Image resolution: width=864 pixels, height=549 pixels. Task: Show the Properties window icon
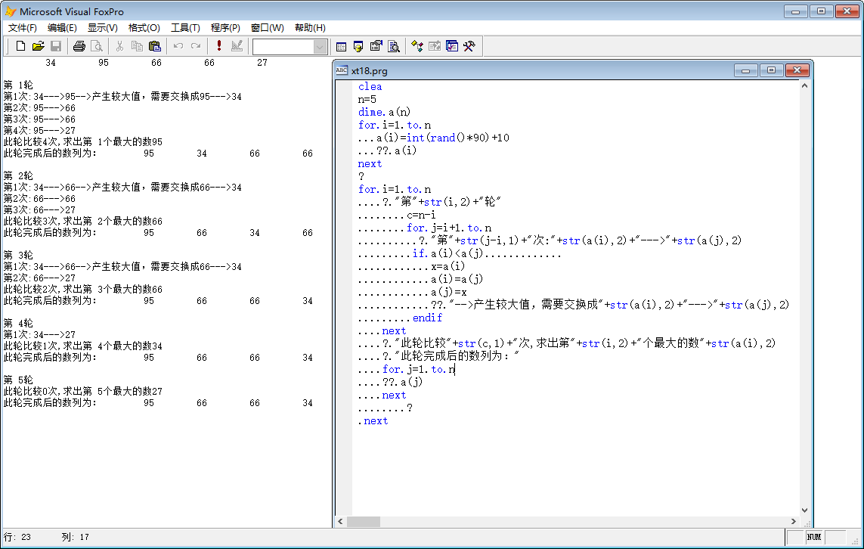[376, 46]
